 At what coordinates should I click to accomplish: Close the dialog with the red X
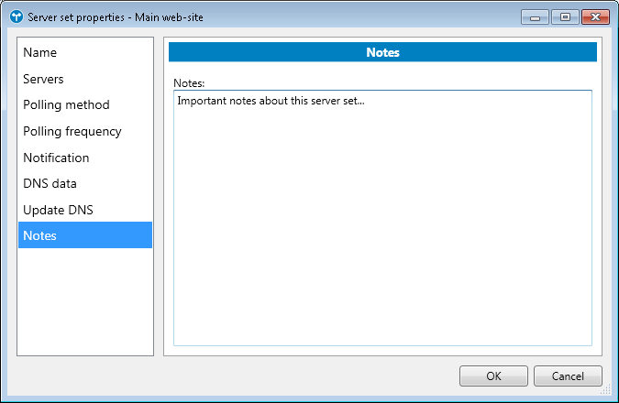(594, 16)
